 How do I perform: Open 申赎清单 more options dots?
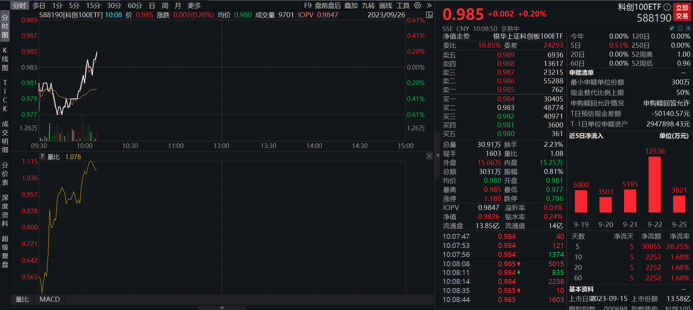tap(683, 73)
